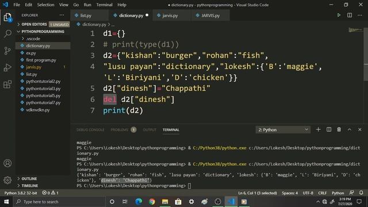This screenshot has height=207, width=368.
Task: Open the Terminal menu
Action: [104, 5]
